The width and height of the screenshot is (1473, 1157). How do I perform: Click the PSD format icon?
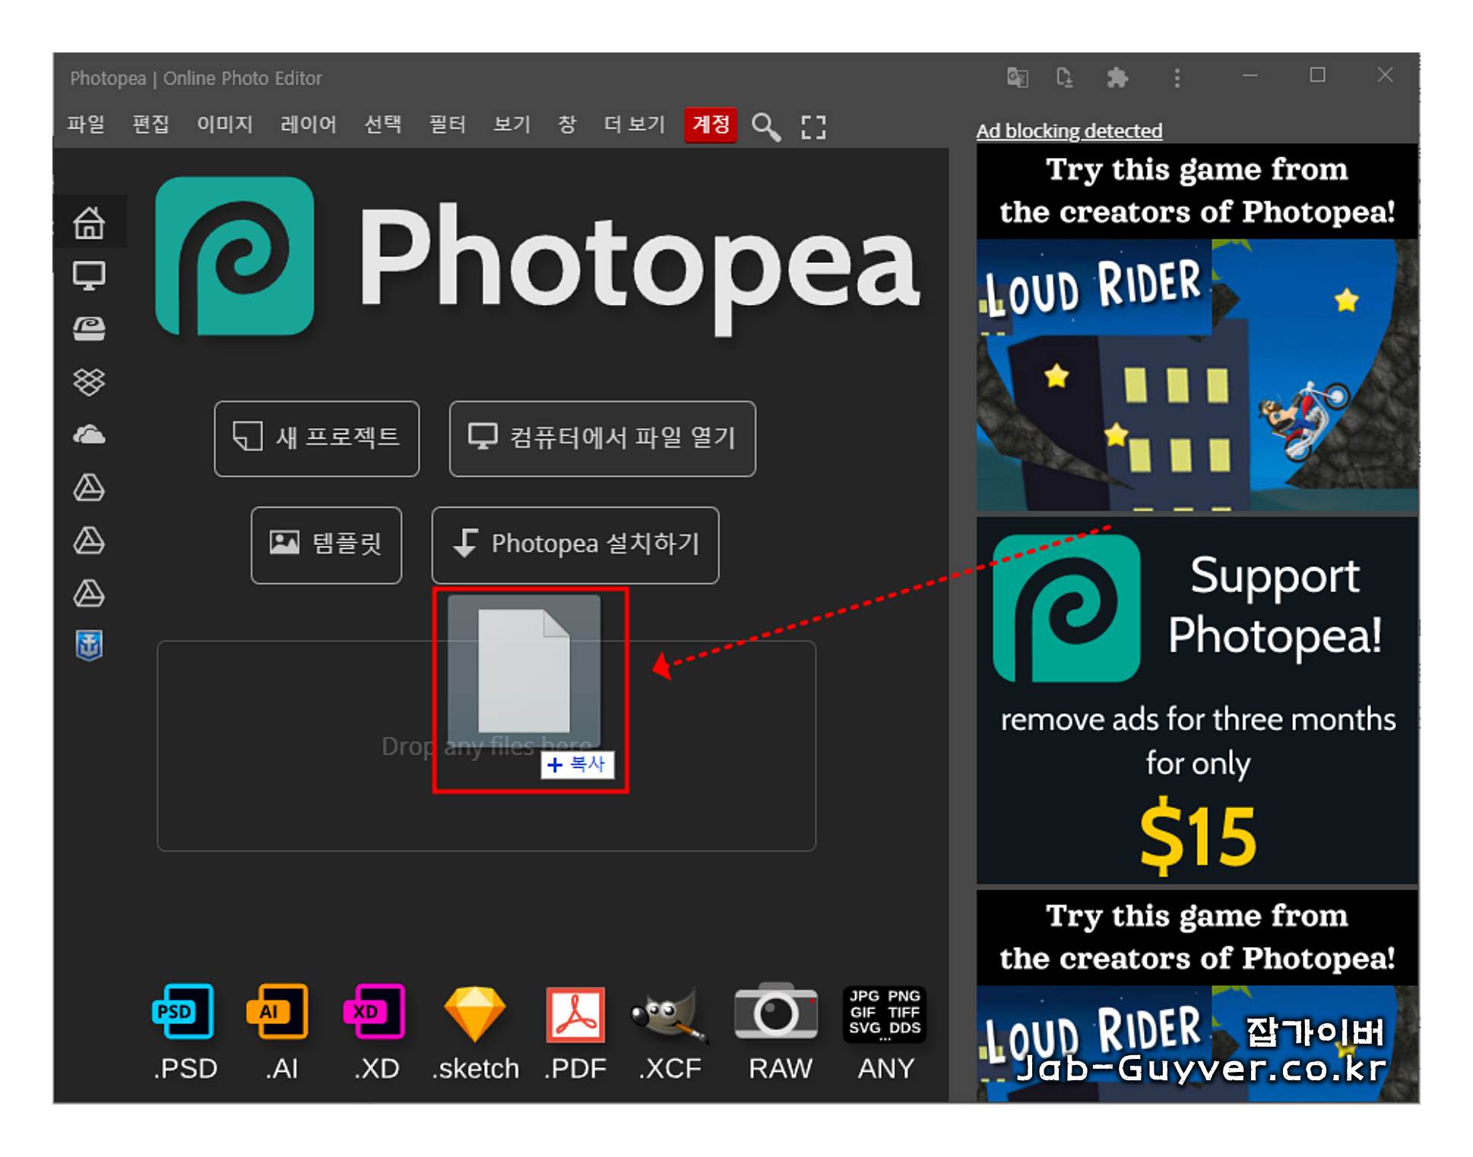pyautogui.click(x=183, y=1012)
